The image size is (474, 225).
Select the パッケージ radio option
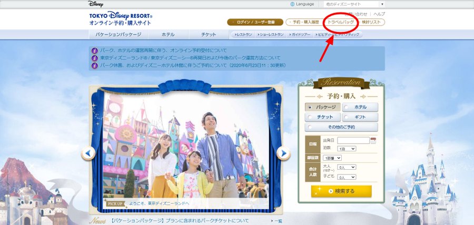pyautogui.click(x=322, y=107)
